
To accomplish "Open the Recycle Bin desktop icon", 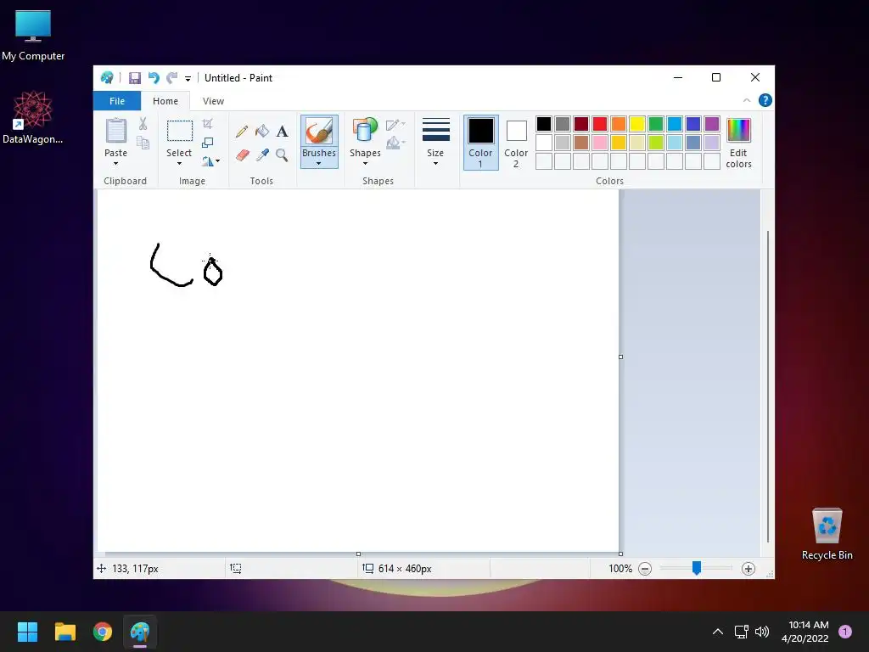I will pyautogui.click(x=827, y=533).
